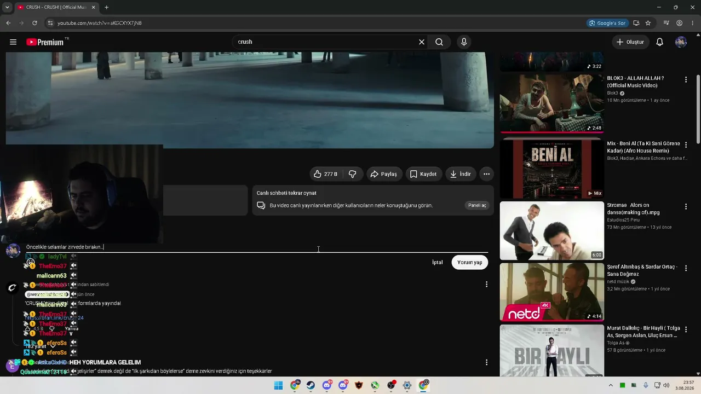Screen dimensions: 701x394
Task: Open the notifications bell
Action: tap(660, 42)
